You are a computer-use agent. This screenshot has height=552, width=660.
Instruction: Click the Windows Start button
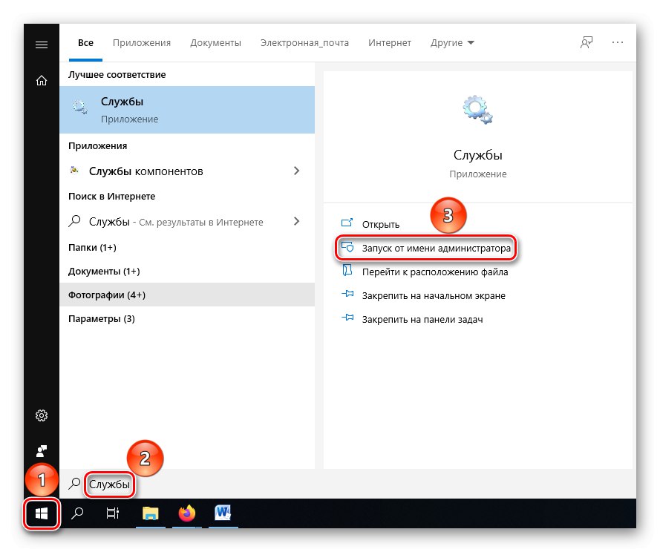pyautogui.click(x=42, y=513)
